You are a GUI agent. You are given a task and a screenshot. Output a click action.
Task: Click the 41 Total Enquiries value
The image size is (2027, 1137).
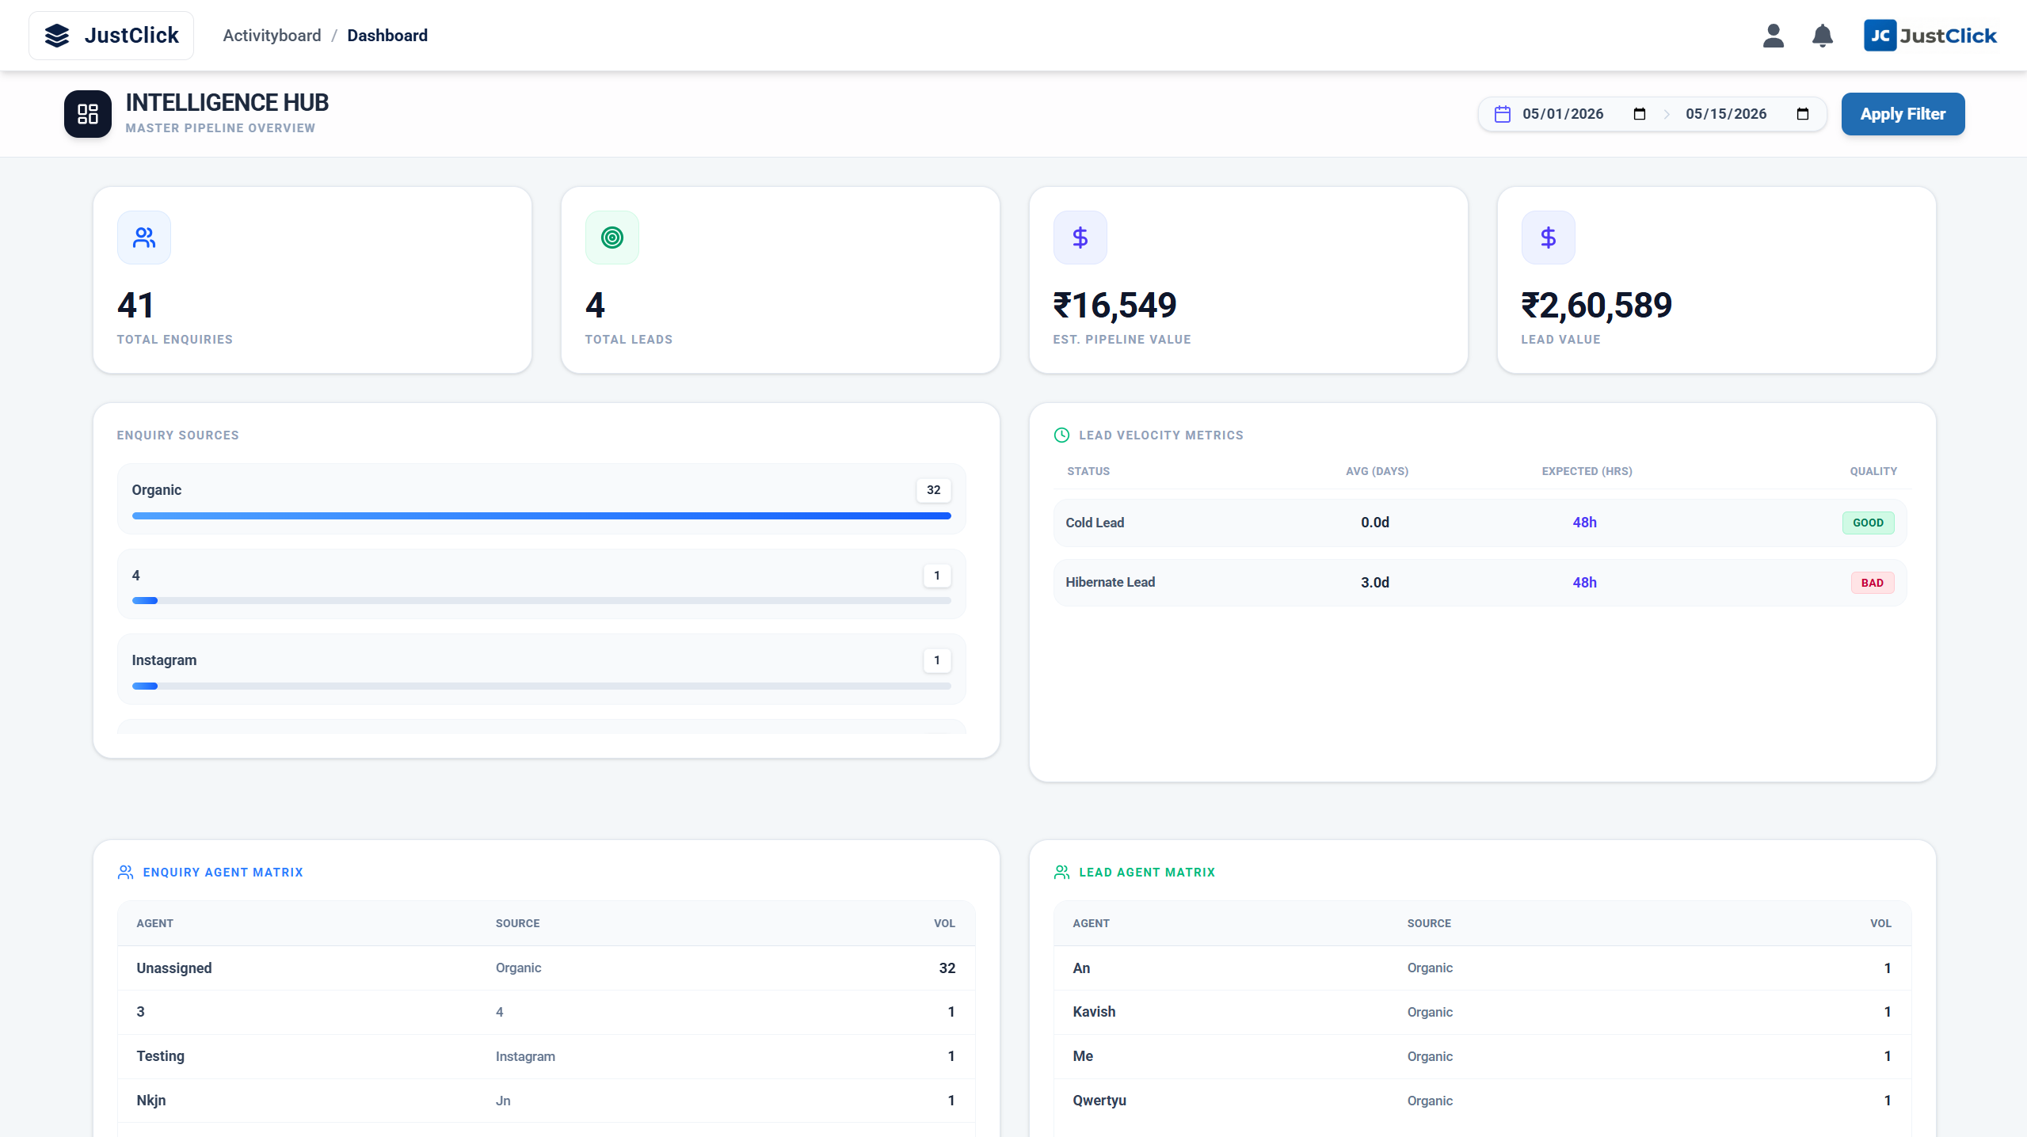pyautogui.click(x=135, y=306)
